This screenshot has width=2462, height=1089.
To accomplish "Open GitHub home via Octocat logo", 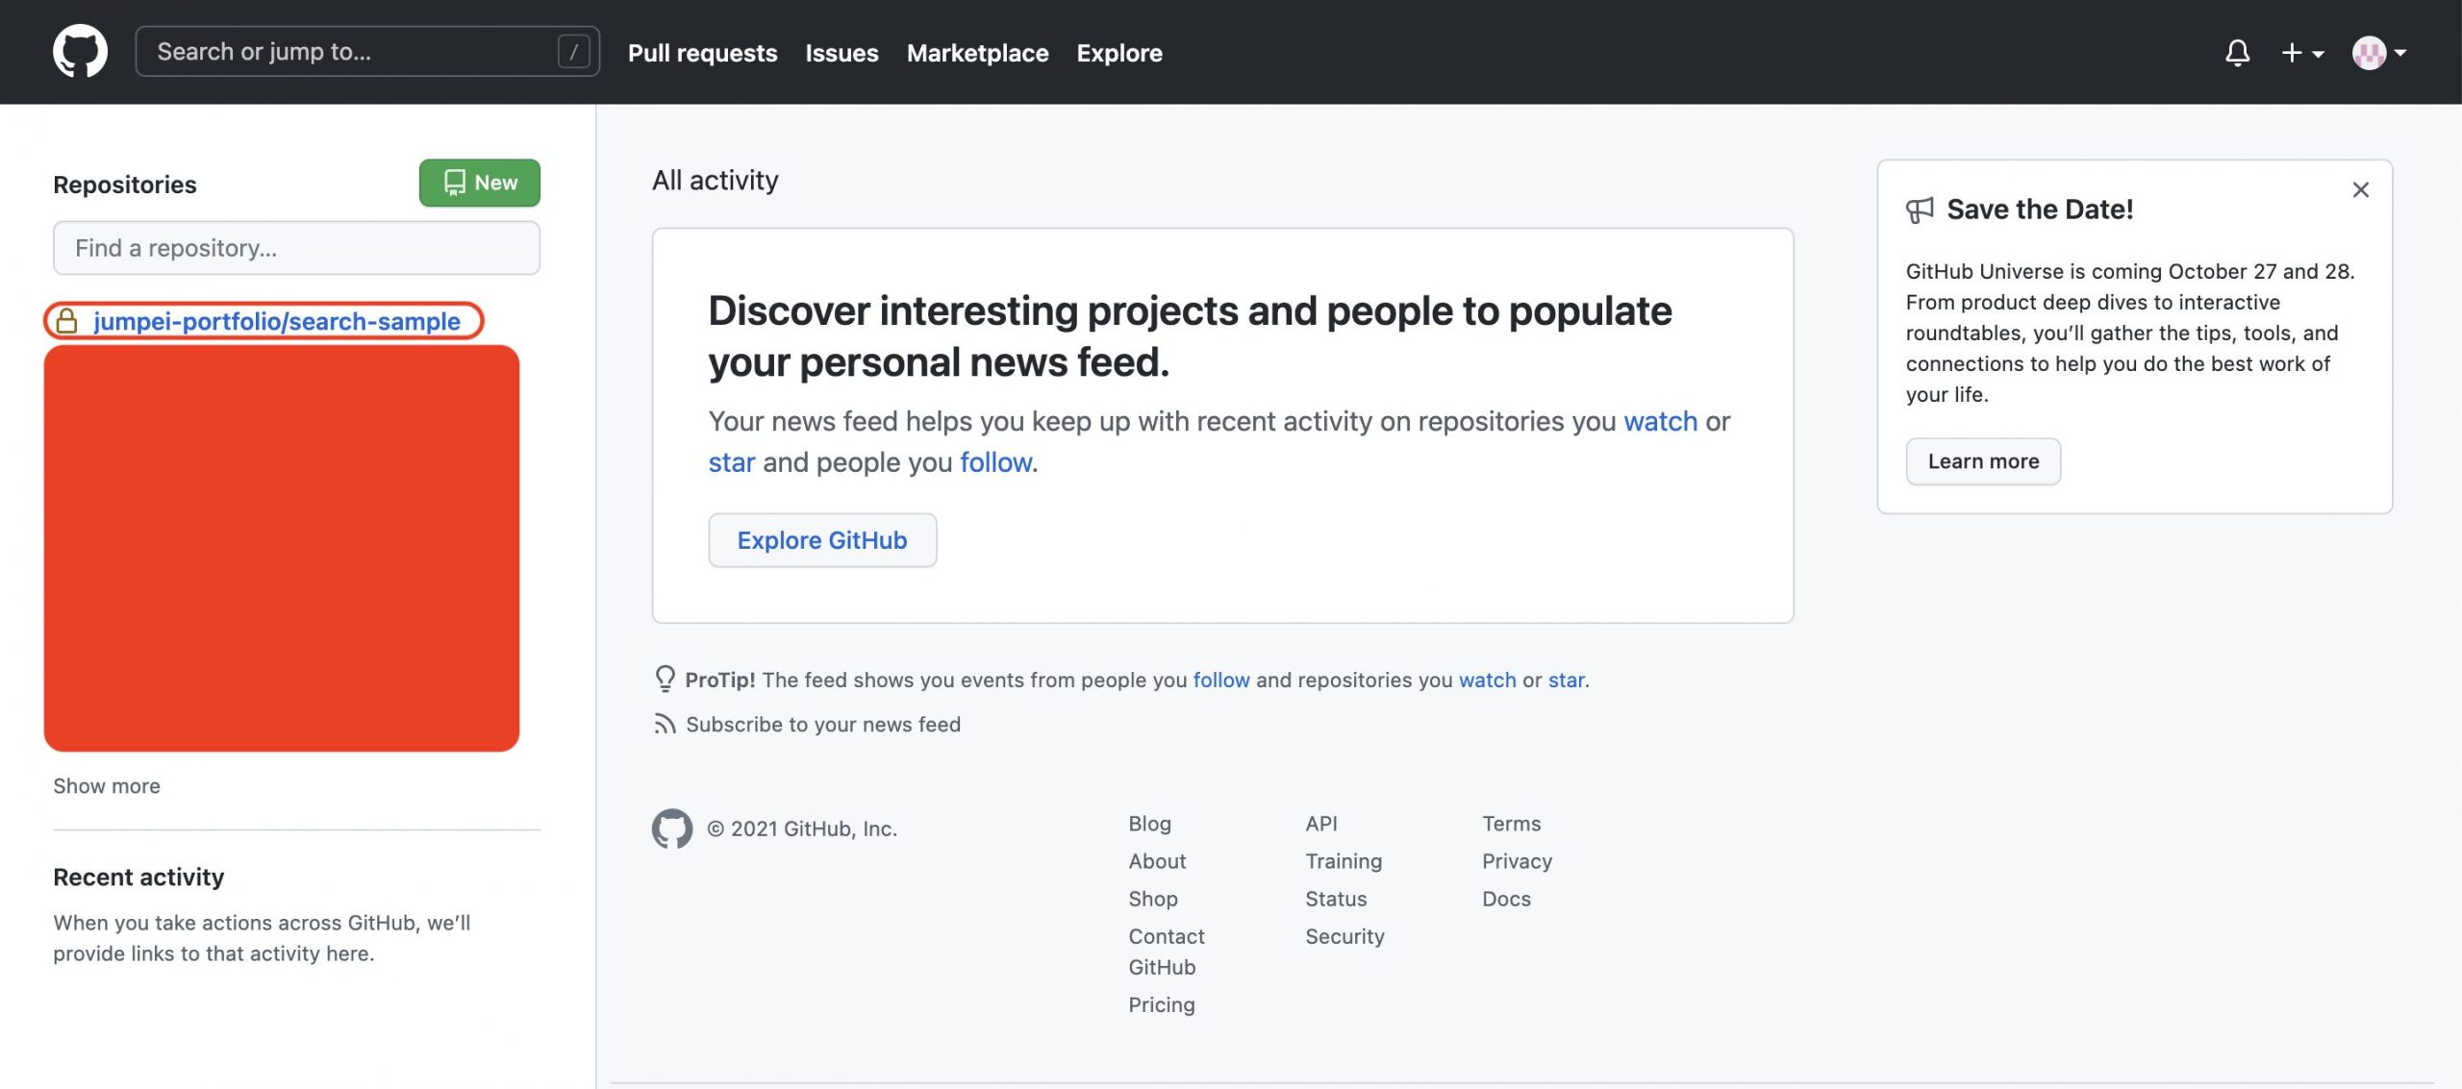I will [80, 51].
